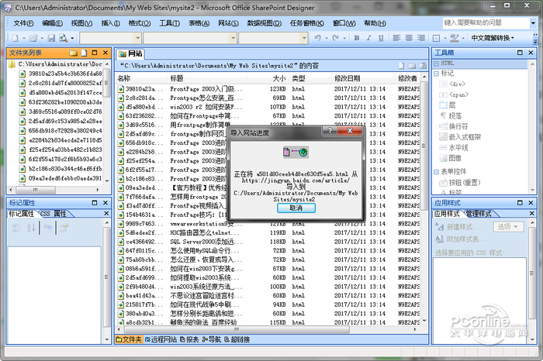Select file 39810a23a... row in website list
This screenshot has width=543, height=361.
point(268,89)
